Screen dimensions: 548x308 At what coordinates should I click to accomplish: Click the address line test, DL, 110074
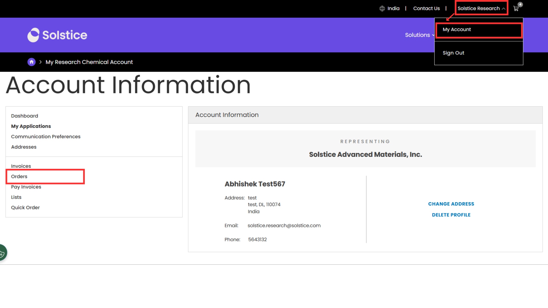coord(264,204)
